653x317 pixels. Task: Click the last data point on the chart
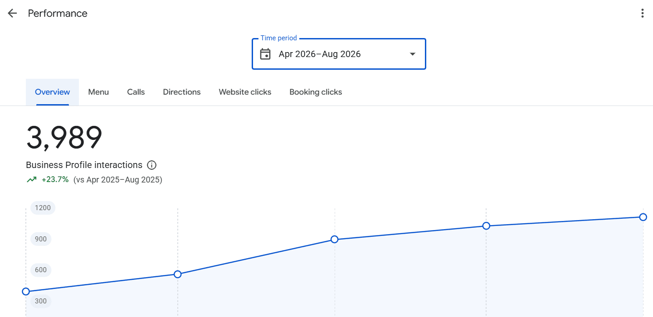click(643, 217)
